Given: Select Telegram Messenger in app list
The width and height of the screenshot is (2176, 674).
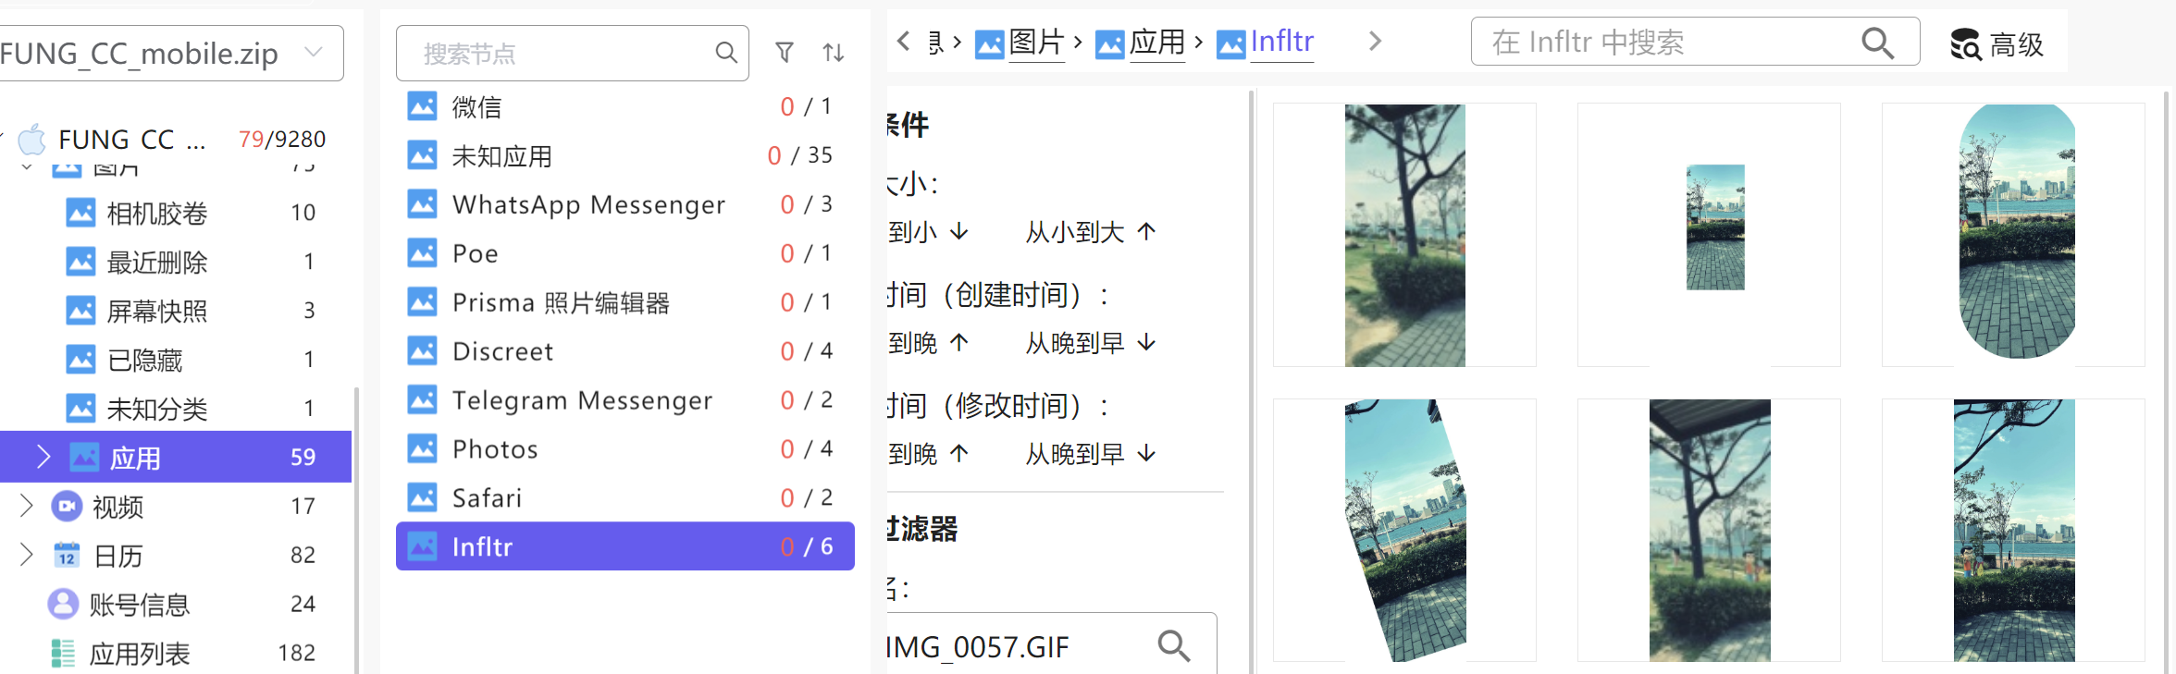Looking at the screenshot, I should coord(582,400).
